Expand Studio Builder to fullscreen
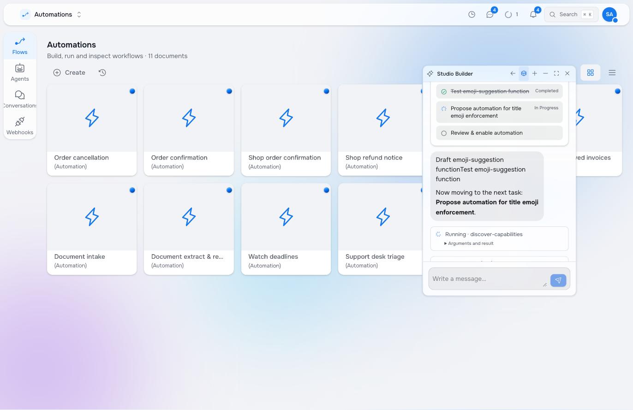The width and height of the screenshot is (633, 410). pos(556,73)
